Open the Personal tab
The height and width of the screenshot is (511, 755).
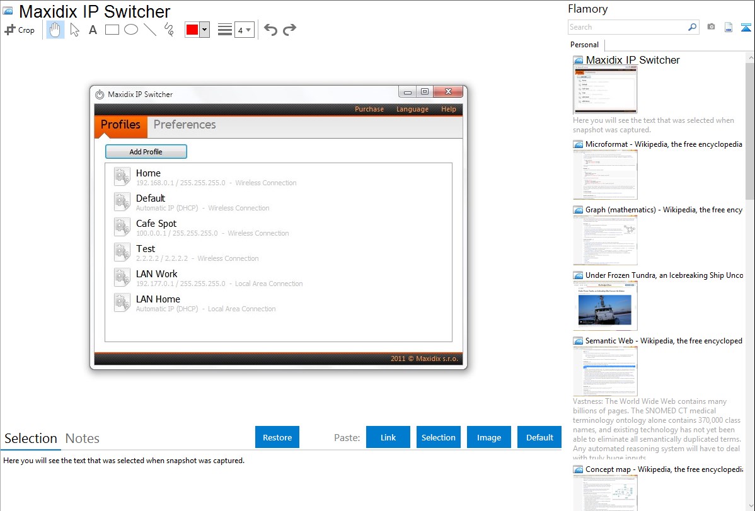(x=585, y=45)
